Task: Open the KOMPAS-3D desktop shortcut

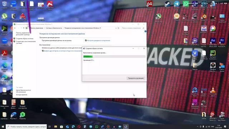Action: (204, 5)
